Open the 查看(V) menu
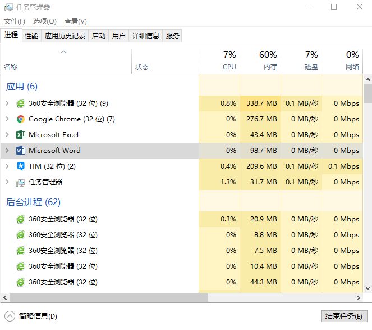The width and height of the screenshot is (372, 330). tap(75, 21)
